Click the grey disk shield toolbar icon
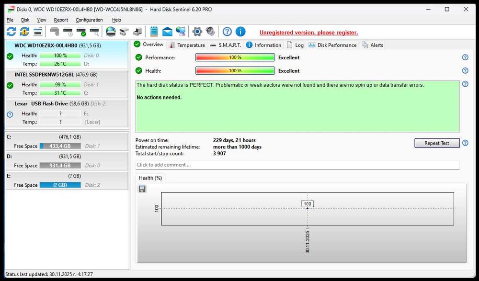The width and height of the screenshot is (479, 281). point(55,32)
